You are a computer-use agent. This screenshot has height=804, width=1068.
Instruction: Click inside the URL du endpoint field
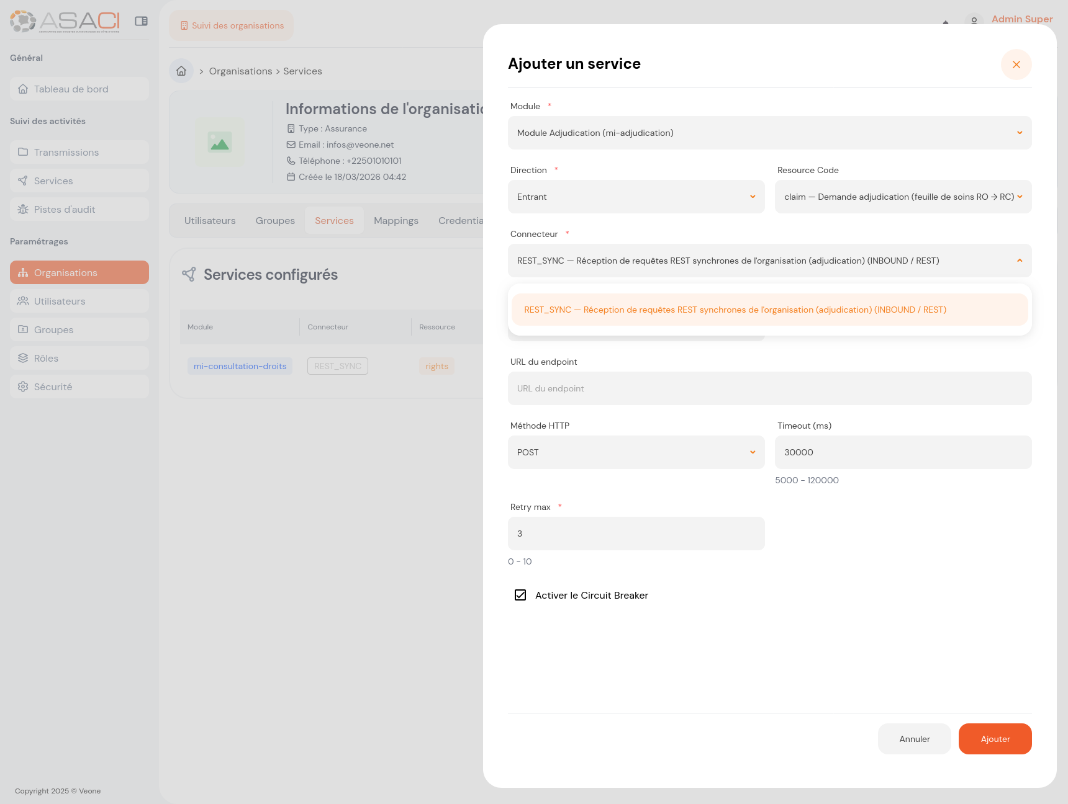tap(769, 388)
